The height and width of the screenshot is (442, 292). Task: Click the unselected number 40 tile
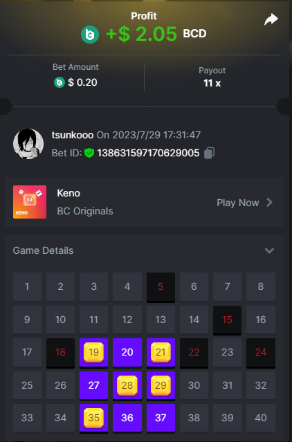click(x=261, y=418)
